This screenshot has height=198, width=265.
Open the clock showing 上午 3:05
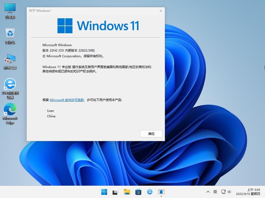coord(248,192)
